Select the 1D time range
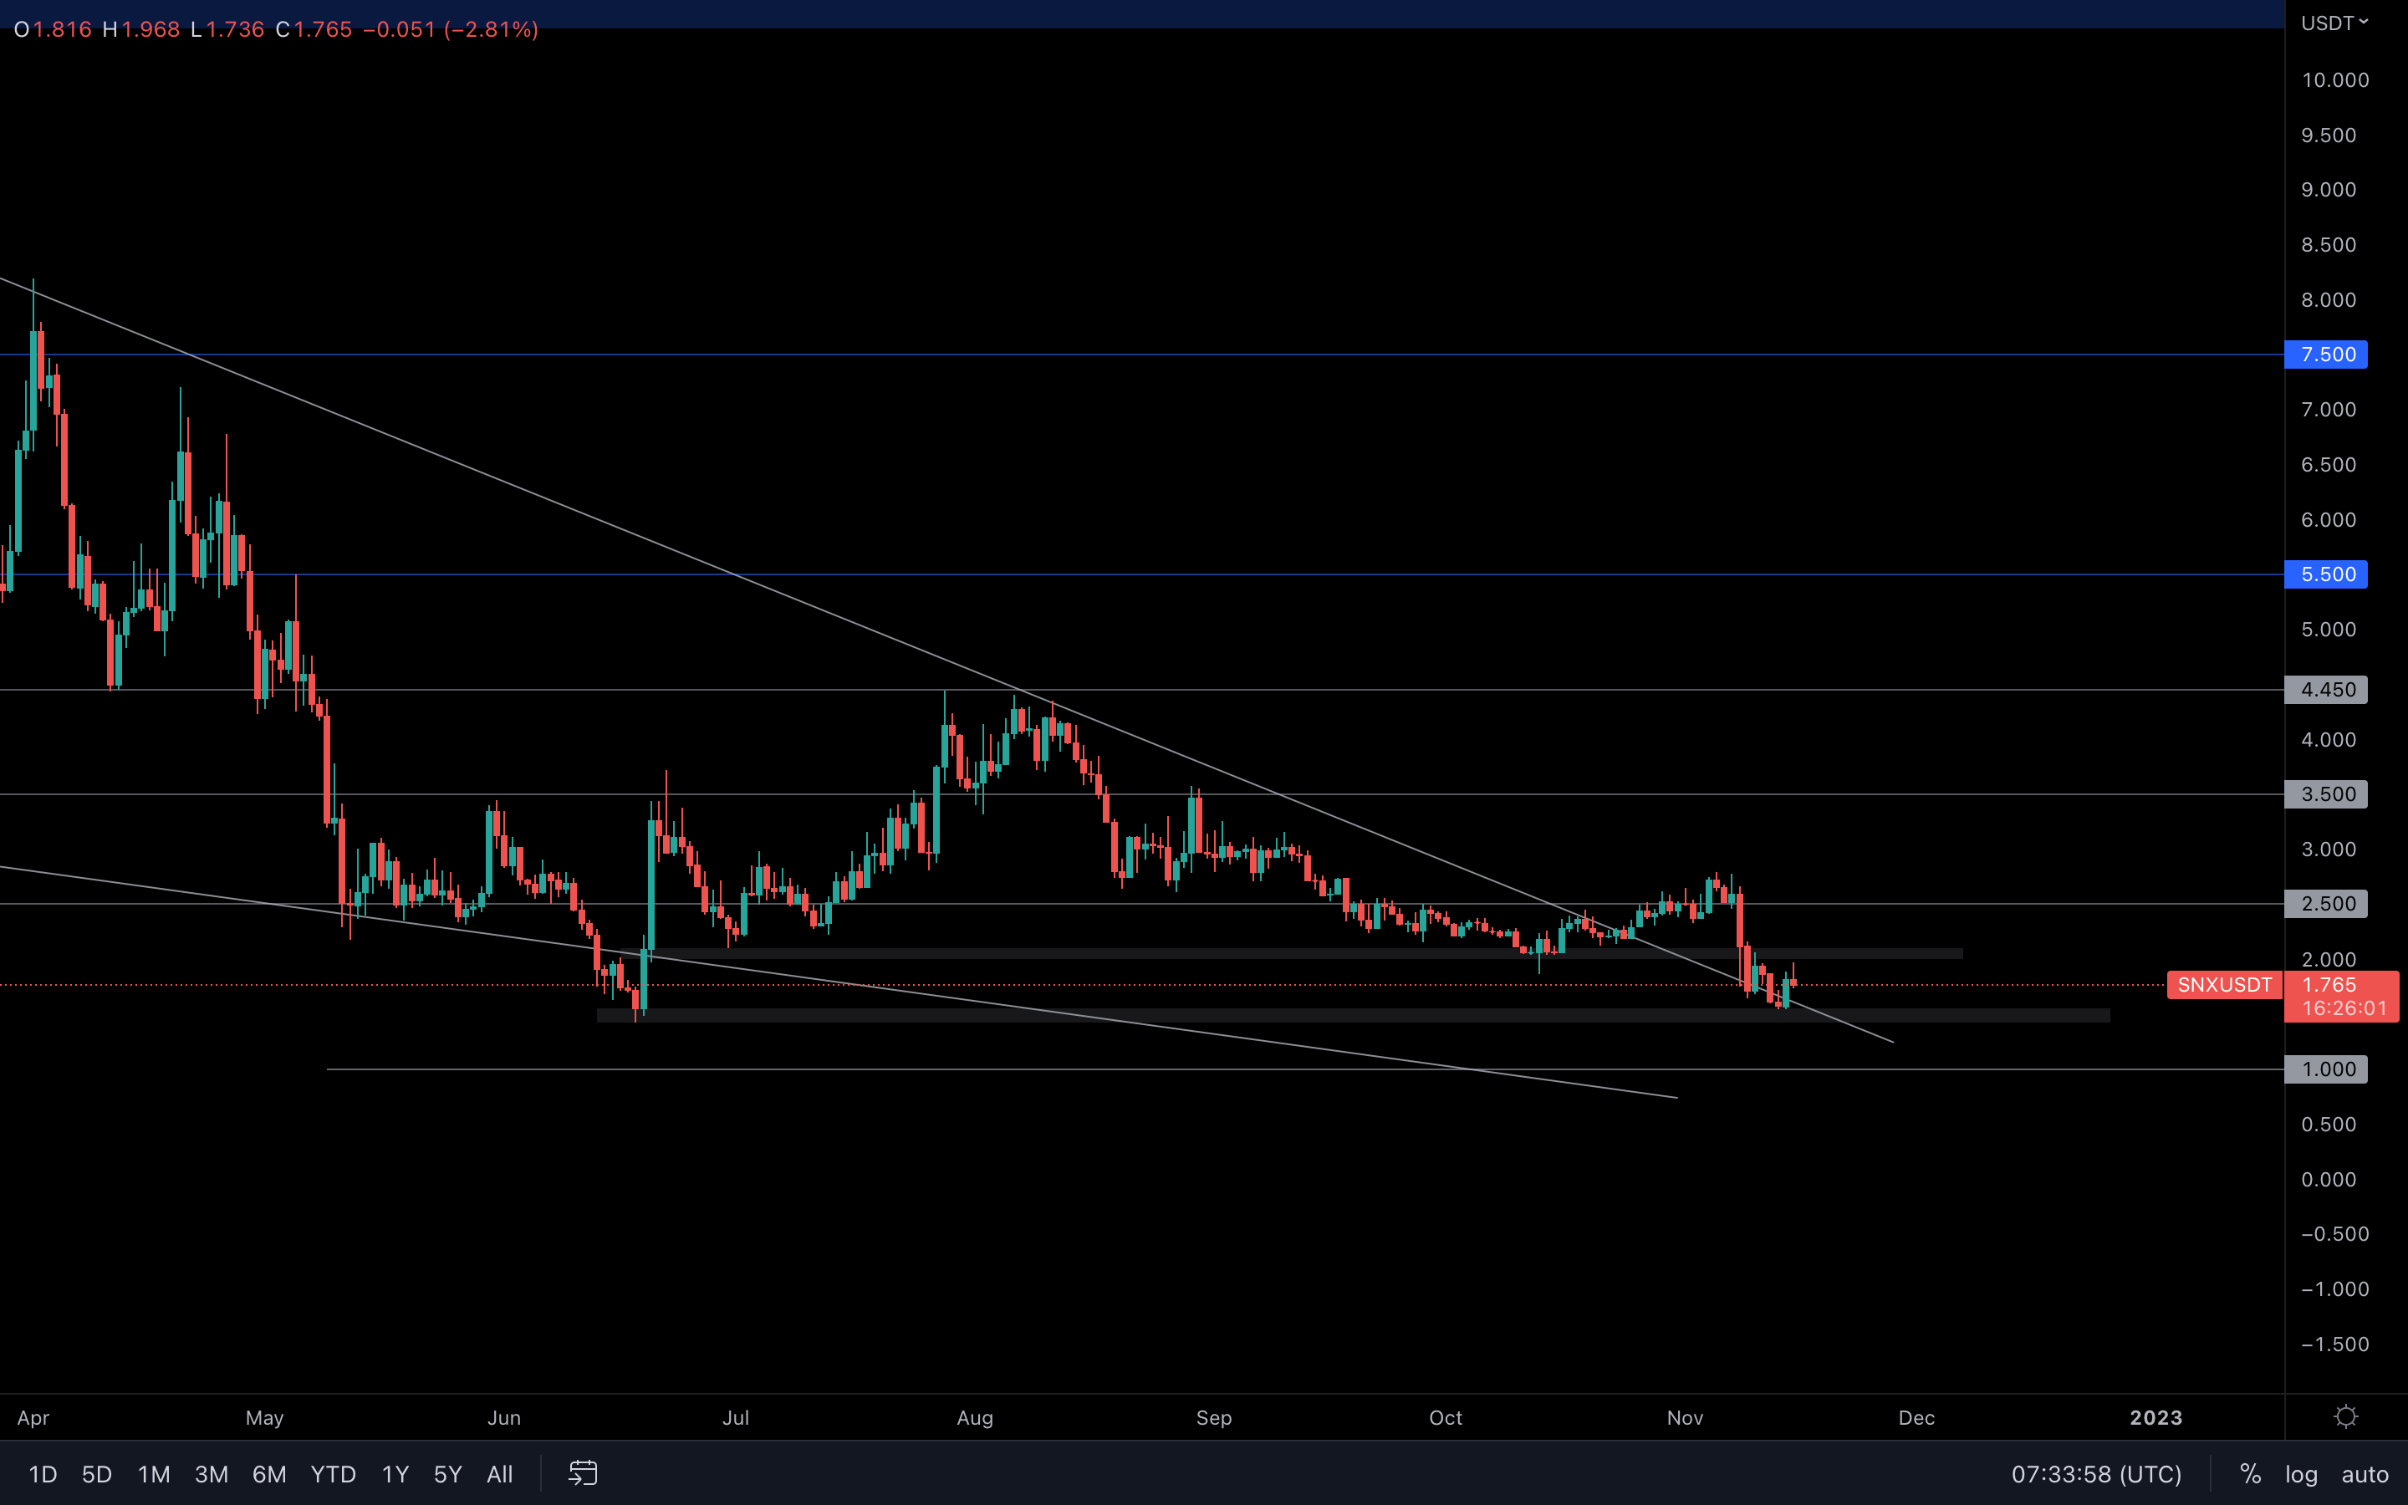Viewport: 2408px width, 1505px height. (43, 1474)
